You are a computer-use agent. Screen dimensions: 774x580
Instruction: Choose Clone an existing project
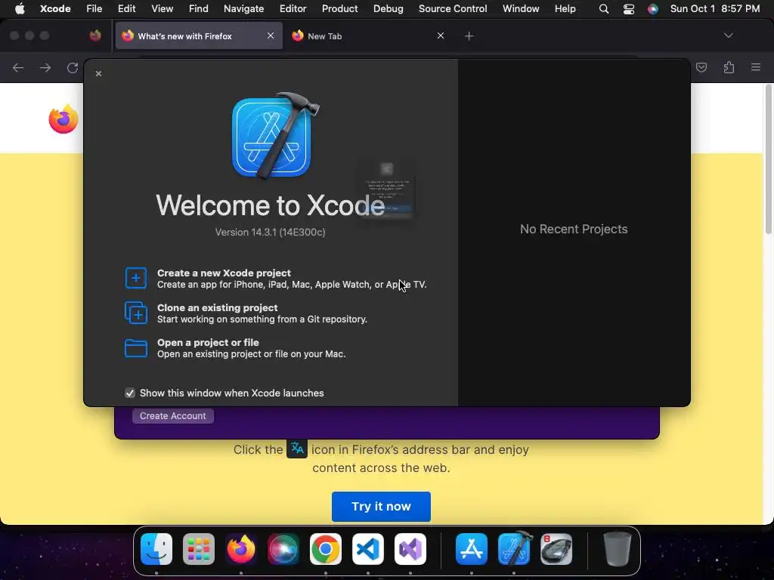[x=246, y=313]
